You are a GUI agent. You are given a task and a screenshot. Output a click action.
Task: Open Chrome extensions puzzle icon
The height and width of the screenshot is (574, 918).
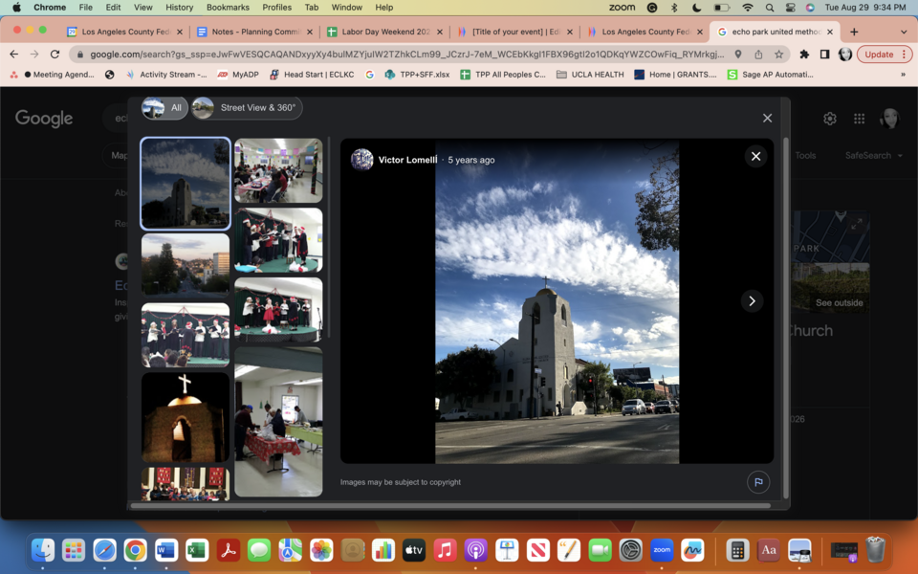click(x=804, y=55)
